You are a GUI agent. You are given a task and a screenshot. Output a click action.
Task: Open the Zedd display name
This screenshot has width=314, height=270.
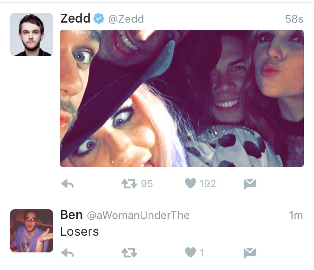coord(75,18)
